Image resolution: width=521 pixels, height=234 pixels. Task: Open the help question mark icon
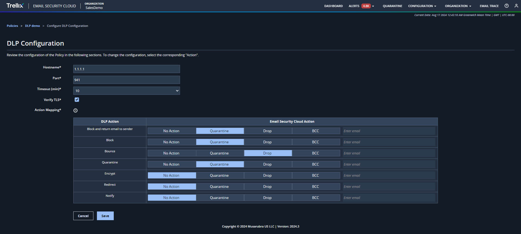(506, 6)
